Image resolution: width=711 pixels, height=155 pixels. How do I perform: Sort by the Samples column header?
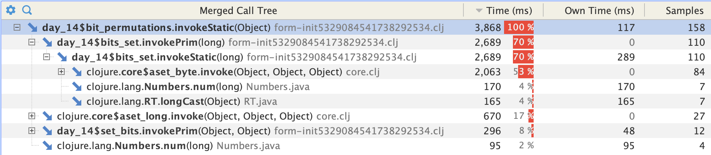click(x=684, y=10)
